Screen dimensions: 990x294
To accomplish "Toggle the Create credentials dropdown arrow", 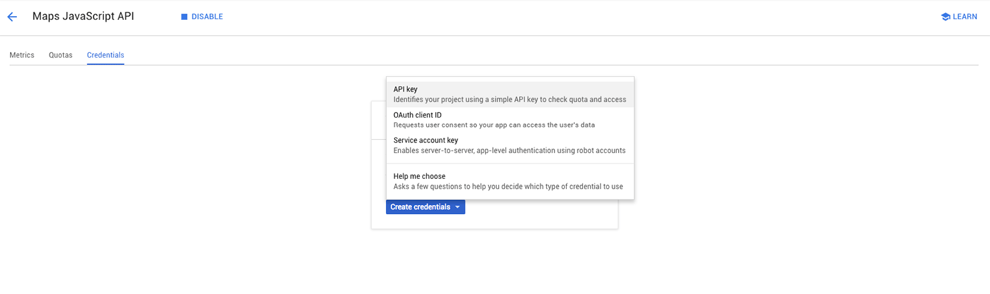I will (458, 207).
